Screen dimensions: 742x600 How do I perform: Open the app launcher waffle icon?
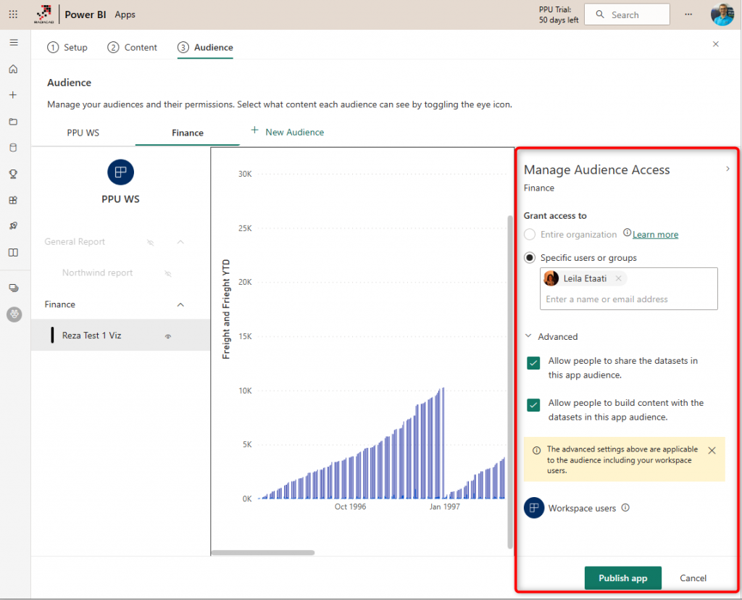[x=13, y=14]
